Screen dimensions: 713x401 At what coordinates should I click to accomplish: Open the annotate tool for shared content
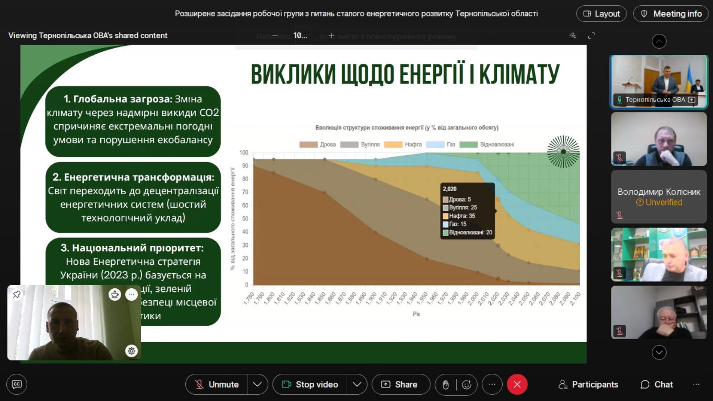click(573, 36)
